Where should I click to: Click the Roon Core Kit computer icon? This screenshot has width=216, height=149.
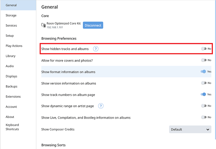click(x=44, y=25)
